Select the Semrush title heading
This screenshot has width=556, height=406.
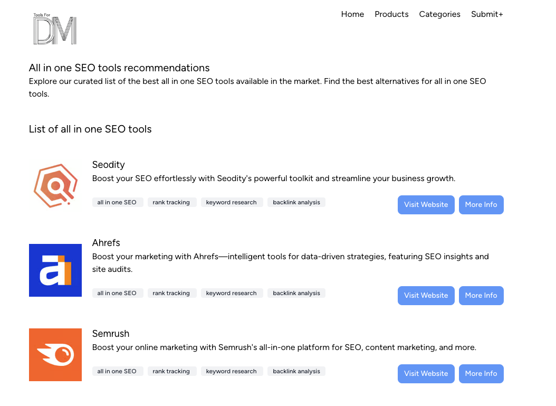tap(111, 334)
